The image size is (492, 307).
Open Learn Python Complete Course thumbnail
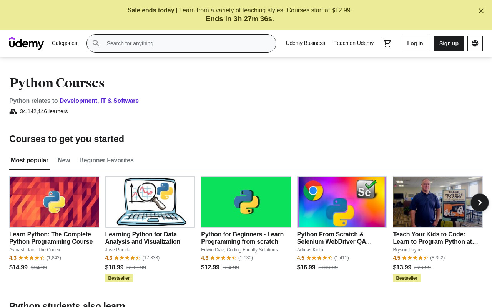[x=54, y=202]
